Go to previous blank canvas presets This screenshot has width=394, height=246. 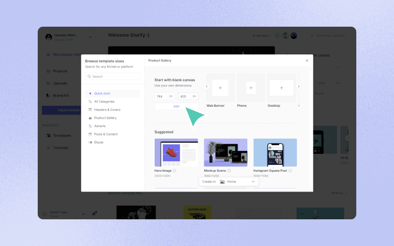(206, 86)
